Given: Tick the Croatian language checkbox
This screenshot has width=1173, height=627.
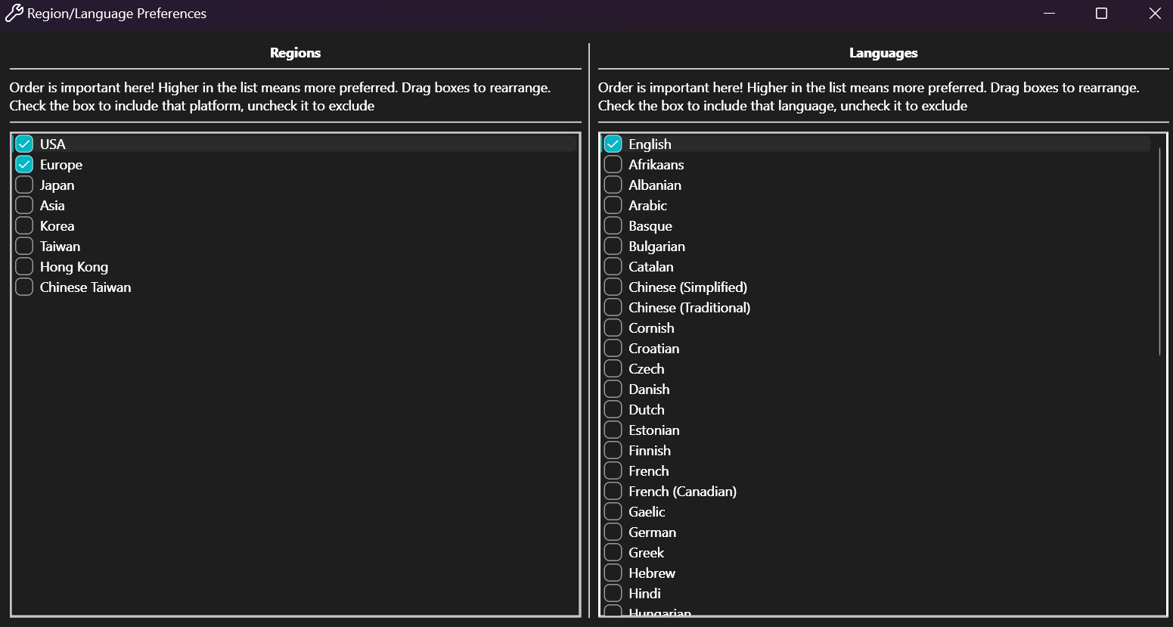Looking at the screenshot, I should pyautogui.click(x=613, y=348).
